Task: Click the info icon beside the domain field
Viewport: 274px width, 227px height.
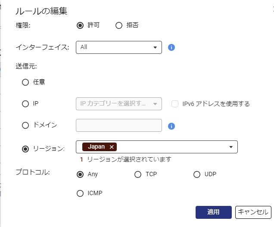Action: (x=171, y=126)
